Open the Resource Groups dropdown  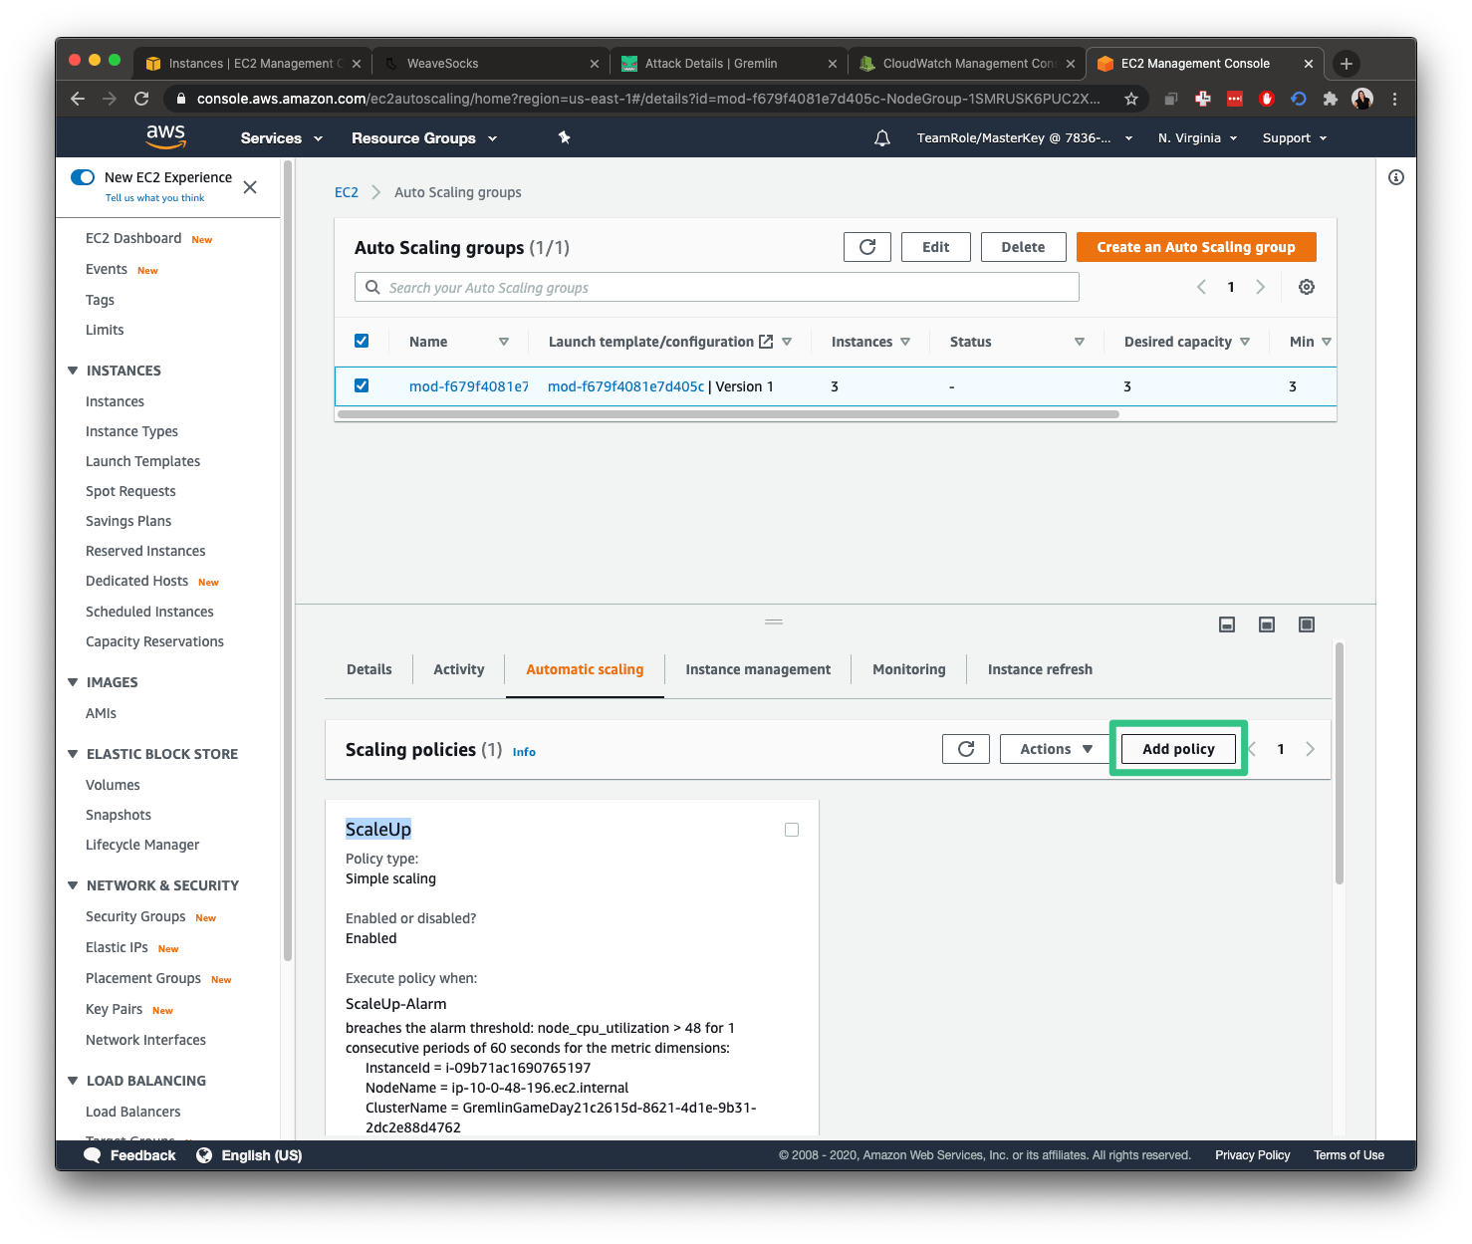(424, 138)
